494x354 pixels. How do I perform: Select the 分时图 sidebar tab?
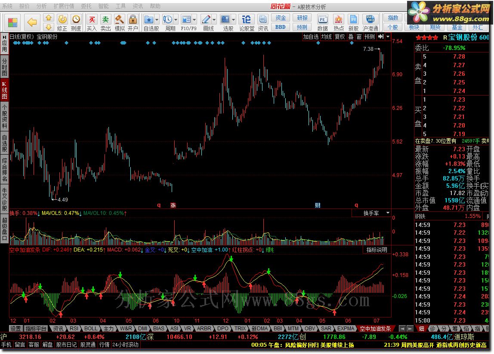[4, 67]
